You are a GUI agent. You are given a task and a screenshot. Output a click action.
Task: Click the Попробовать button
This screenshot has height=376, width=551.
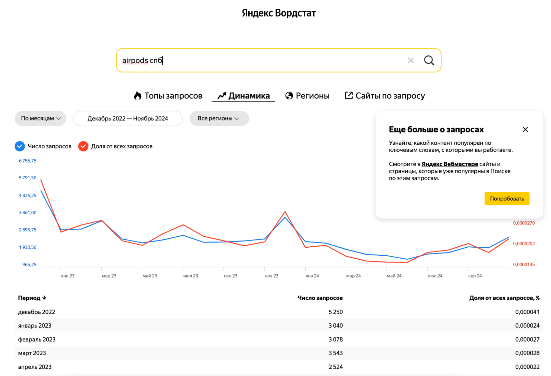click(x=507, y=199)
